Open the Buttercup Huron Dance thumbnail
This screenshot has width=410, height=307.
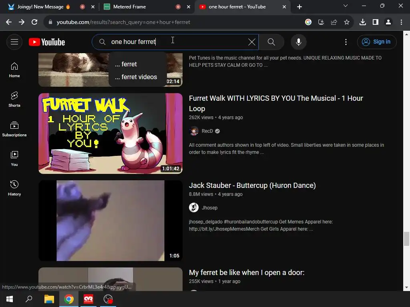coord(111,221)
